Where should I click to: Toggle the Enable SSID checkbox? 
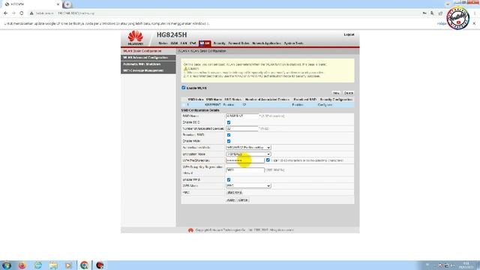[x=229, y=122]
